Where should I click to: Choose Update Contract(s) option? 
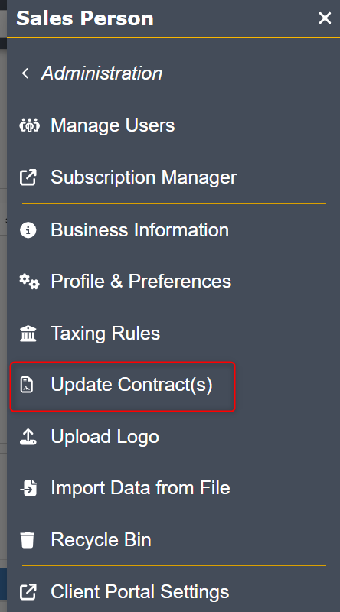(x=123, y=387)
